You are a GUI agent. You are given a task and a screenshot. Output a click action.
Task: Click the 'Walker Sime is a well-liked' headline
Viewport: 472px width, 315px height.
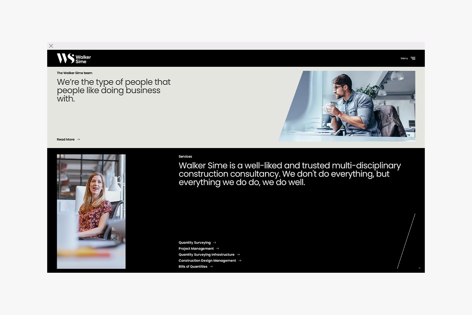click(290, 174)
